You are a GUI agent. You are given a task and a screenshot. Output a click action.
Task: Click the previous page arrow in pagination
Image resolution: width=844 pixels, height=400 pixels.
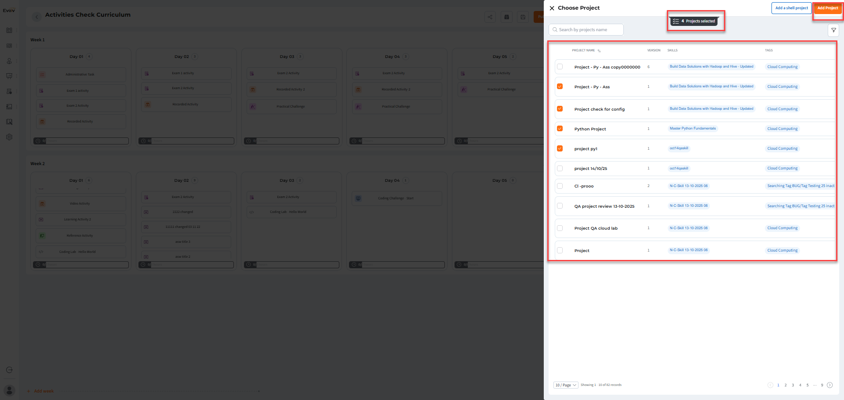tap(770, 385)
